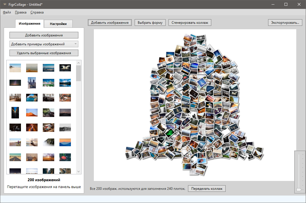Open the Справка menu
This screenshot has width=306, height=203.
pyautogui.click(x=37, y=12)
